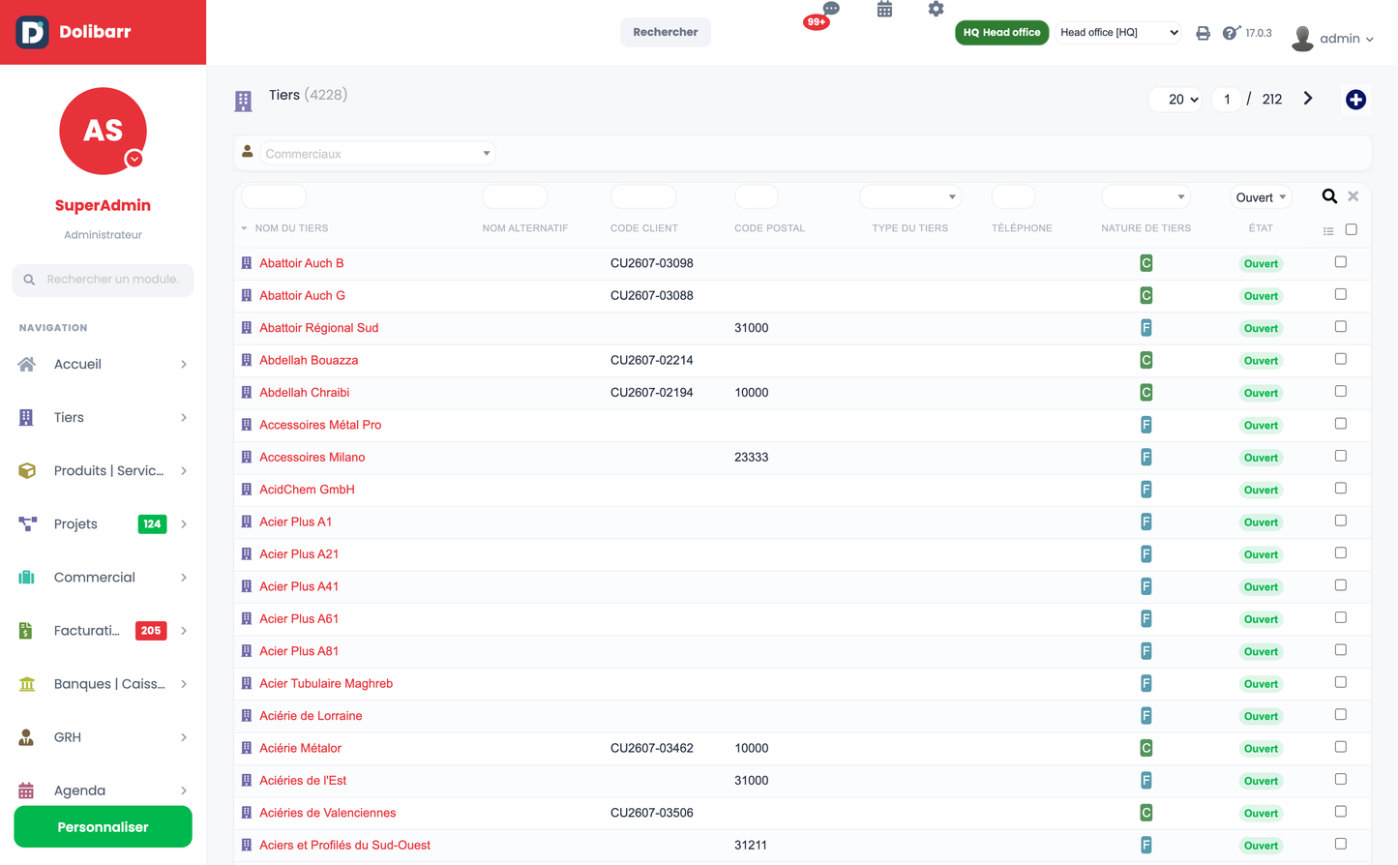Check the box for Aciérie Métalor
Viewport: 1398px width, 865px height.
1341,747
